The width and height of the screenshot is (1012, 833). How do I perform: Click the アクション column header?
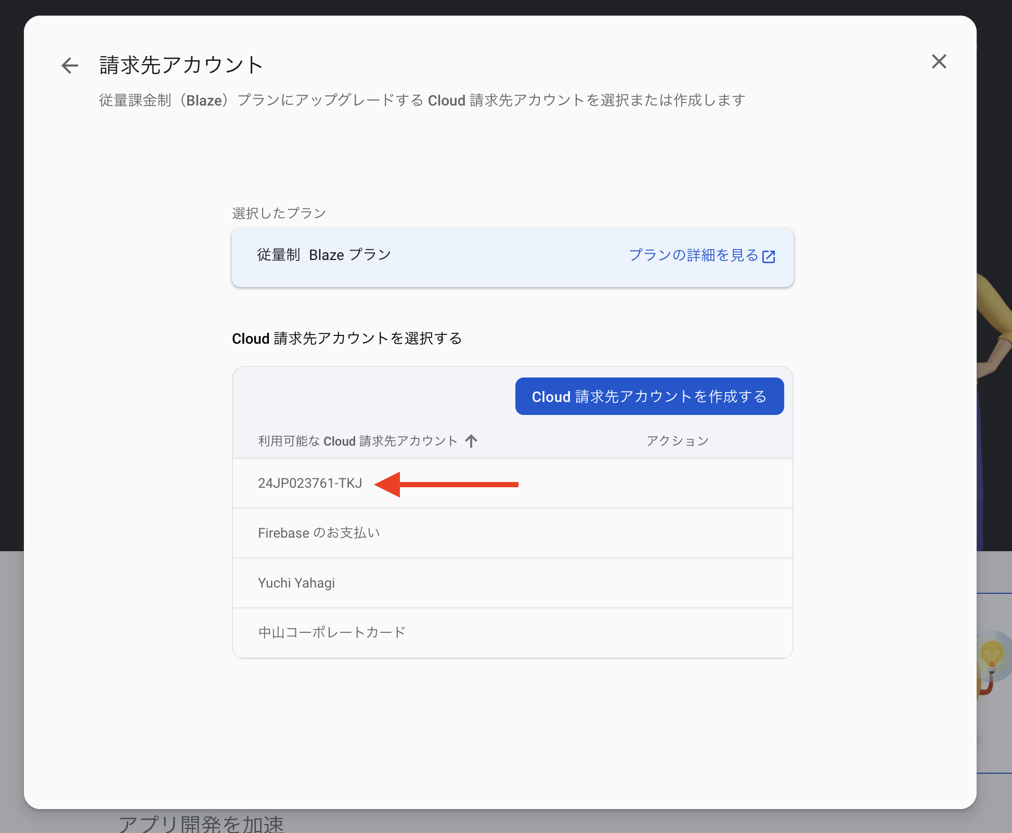[x=677, y=441]
